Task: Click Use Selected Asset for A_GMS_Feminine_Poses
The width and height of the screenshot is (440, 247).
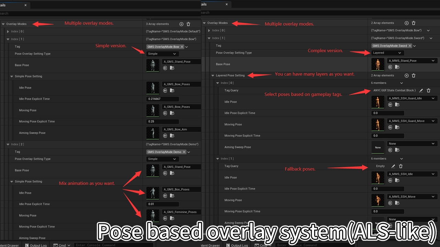Action: click(x=165, y=218)
